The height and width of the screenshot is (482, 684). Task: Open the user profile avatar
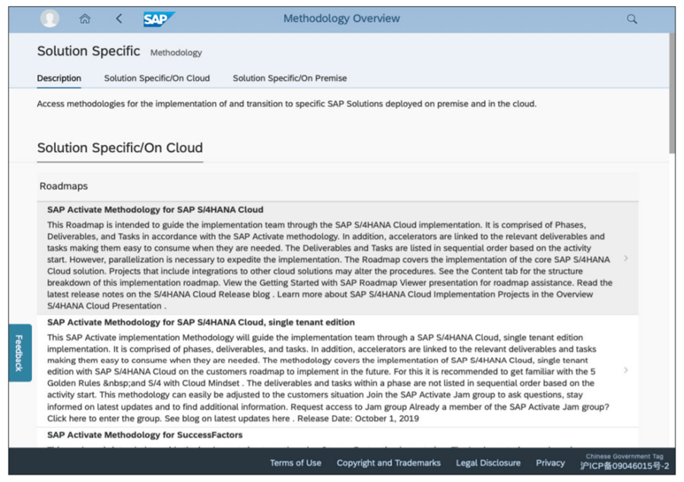49,17
